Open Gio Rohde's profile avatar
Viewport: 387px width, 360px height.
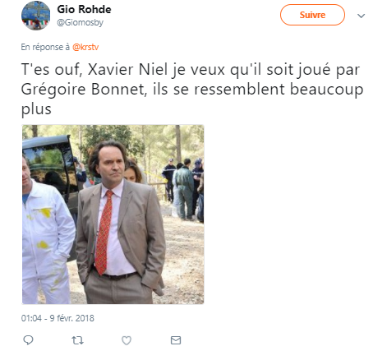pyautogui.click(x=36, y=16)
